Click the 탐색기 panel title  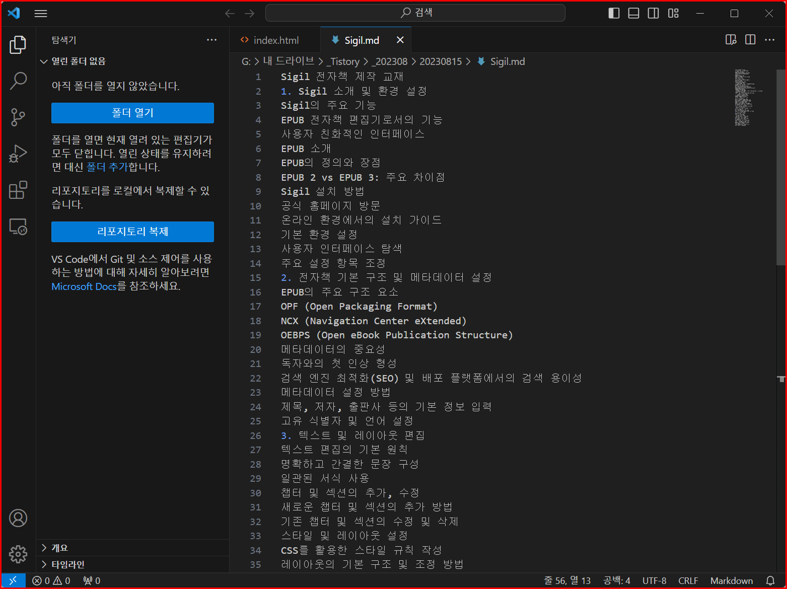(x=64, y=40)
